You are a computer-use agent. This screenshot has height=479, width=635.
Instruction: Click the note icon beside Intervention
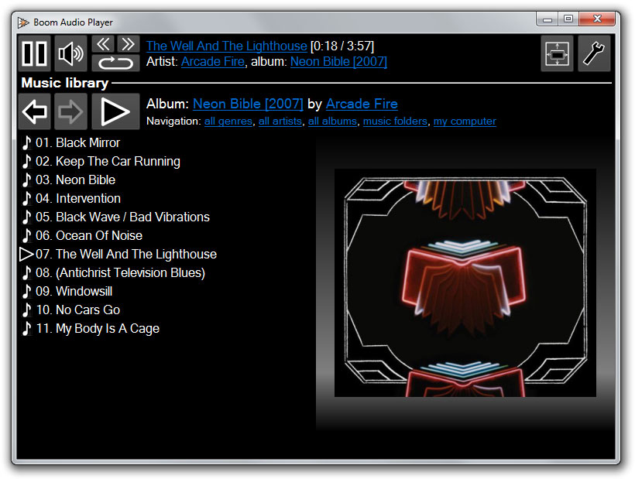pos(27,199)
